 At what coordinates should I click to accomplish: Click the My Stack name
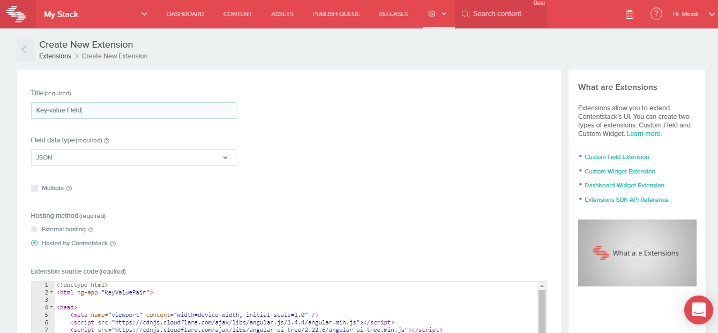point(61,14)
